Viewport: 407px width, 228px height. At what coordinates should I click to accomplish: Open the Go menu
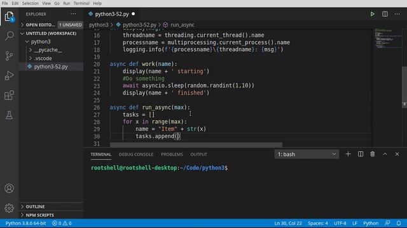click(57, 3)
